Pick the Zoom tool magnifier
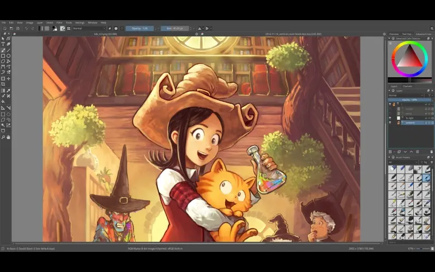 click(3, 137)
